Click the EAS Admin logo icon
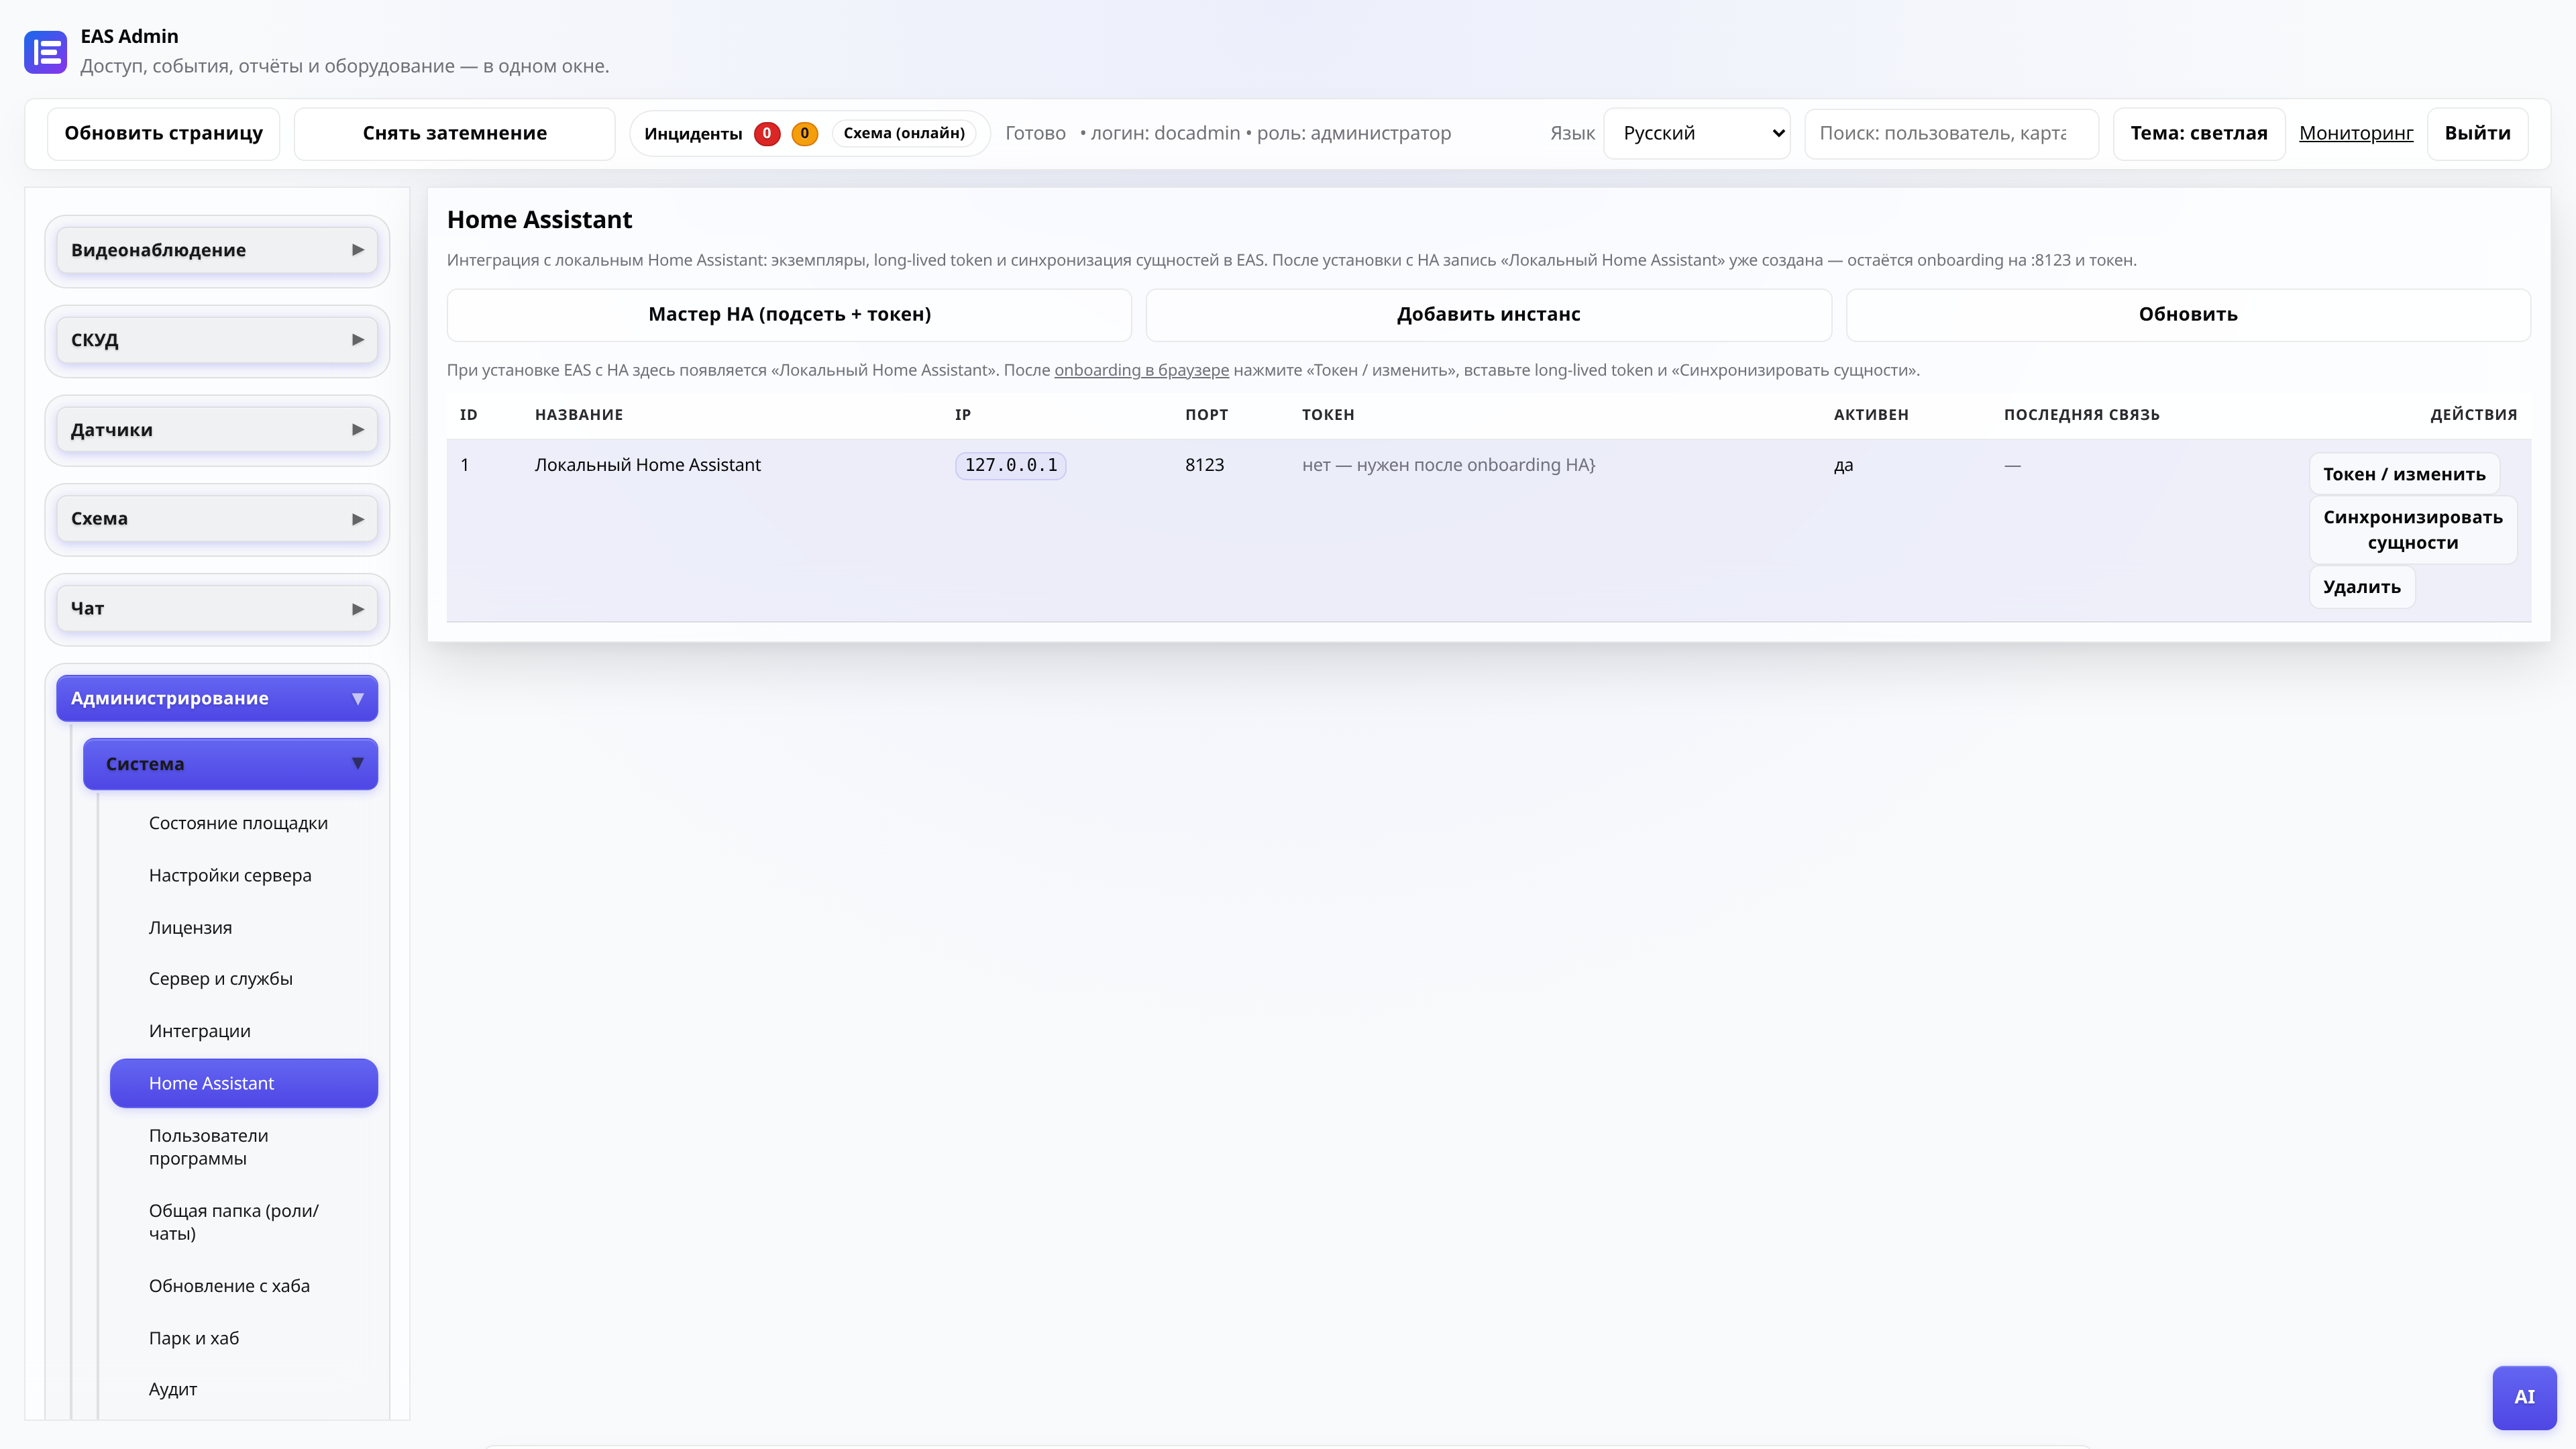2576x1449 pixels. pyautogui.click(x=45, y=52)
